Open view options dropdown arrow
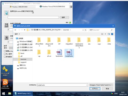 pyautogui.click(x=105, y=34)
